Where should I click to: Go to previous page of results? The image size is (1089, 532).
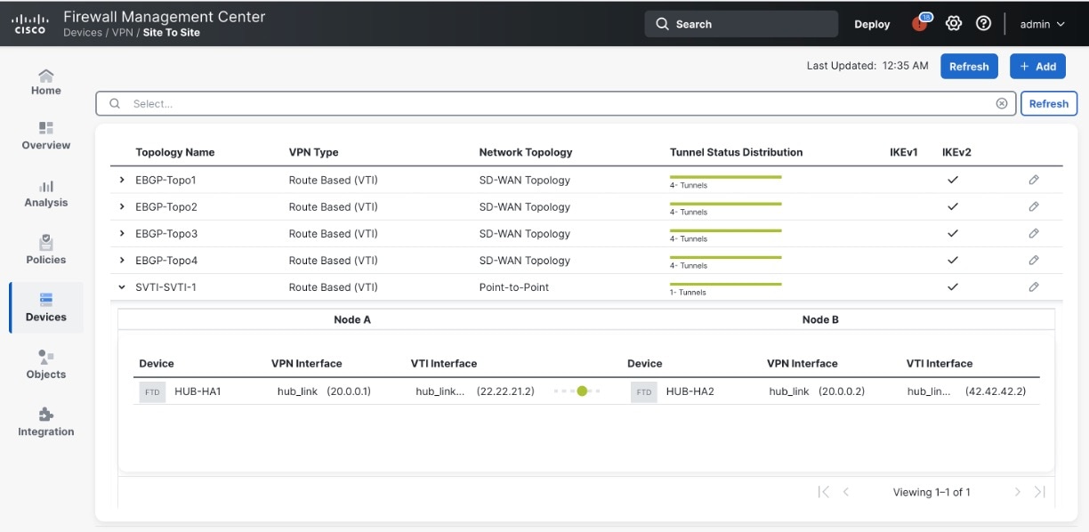pyautogui.click(x=846, y=492)
